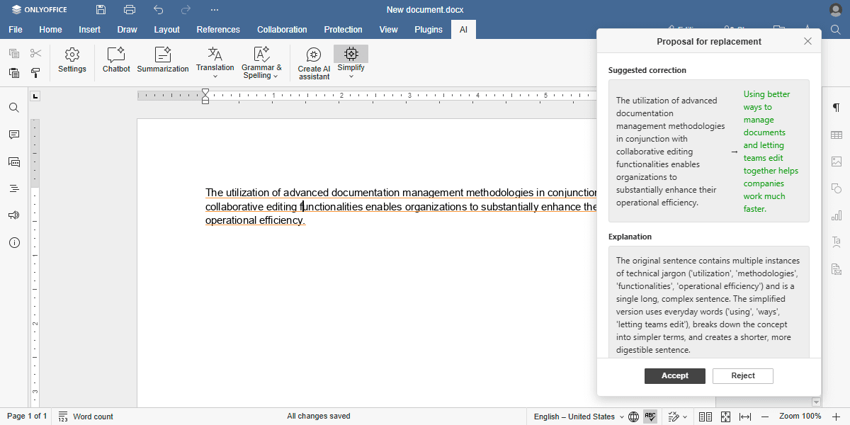Click the zoom in plus button
The image size is (850, 425).
coord(836,416)
